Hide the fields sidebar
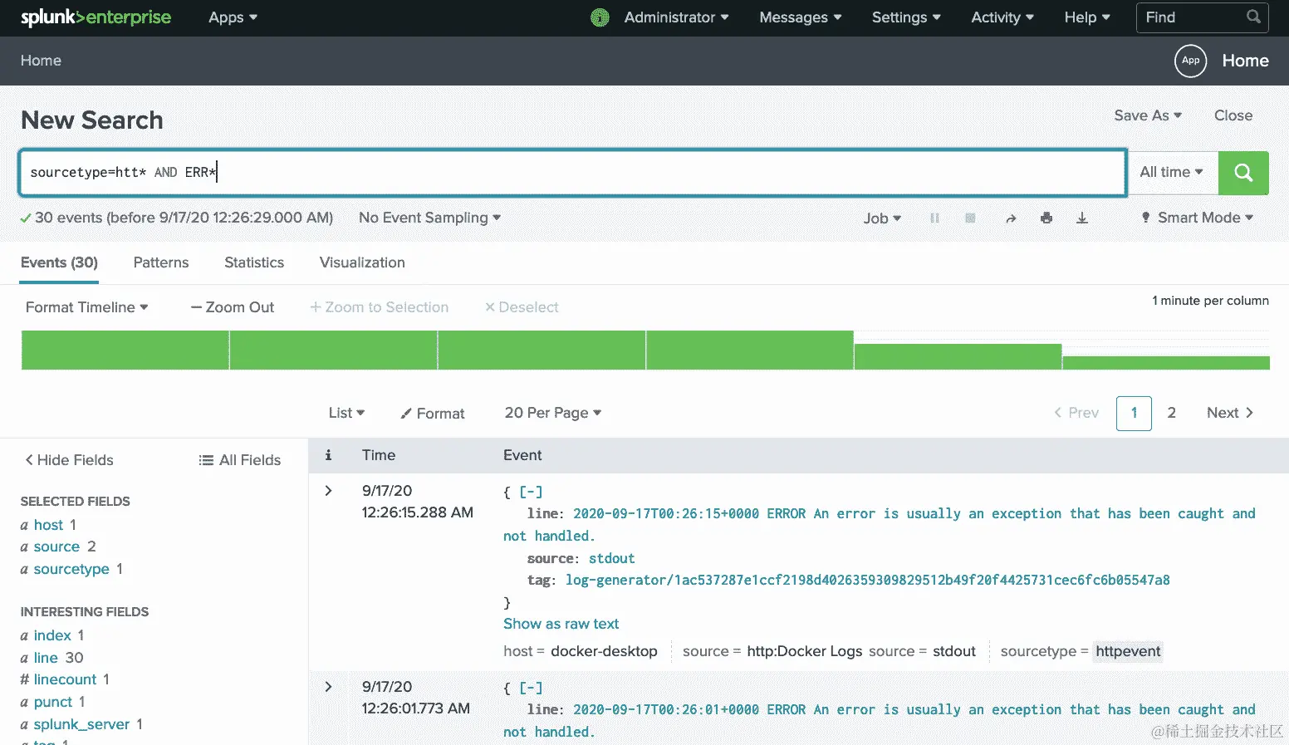Screen dimensions: 1289x745 pos(69,460)
